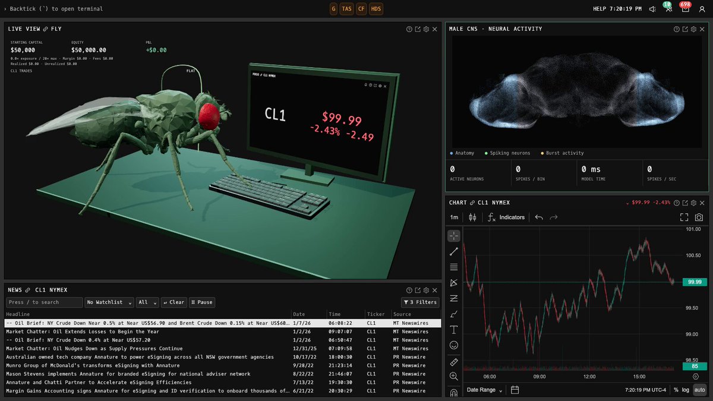Change the candlestick chart style

(x=473, y=217)
